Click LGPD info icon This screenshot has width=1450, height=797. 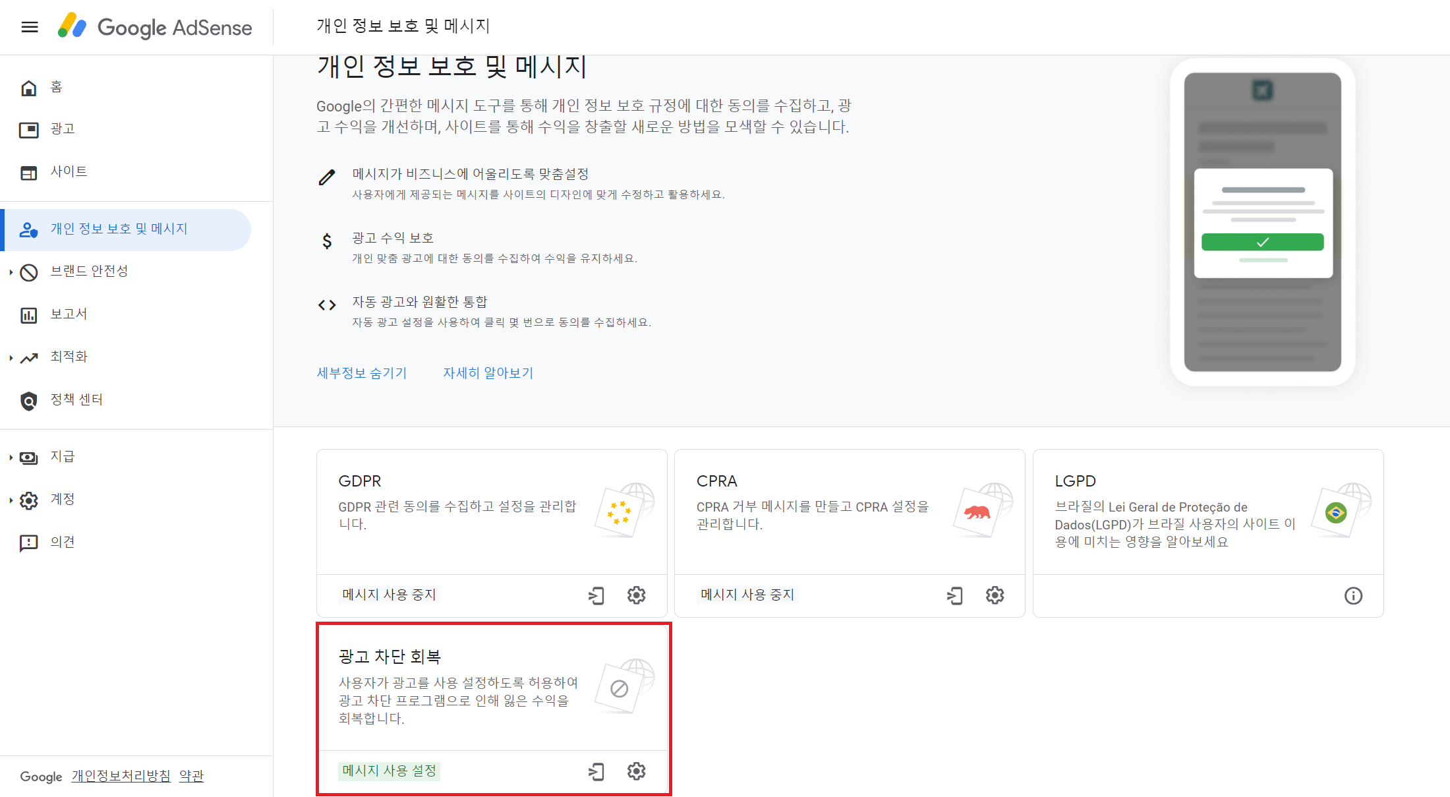(1353, 596)
